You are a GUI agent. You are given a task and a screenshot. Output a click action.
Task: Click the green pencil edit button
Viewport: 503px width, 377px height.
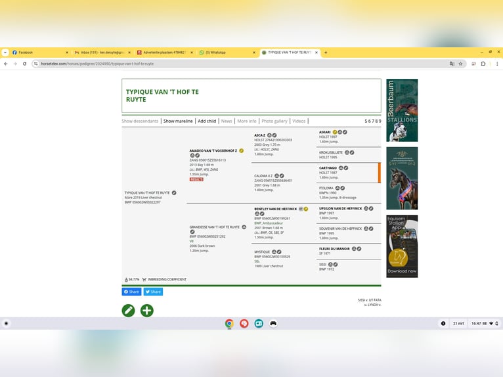pos(128,310)
